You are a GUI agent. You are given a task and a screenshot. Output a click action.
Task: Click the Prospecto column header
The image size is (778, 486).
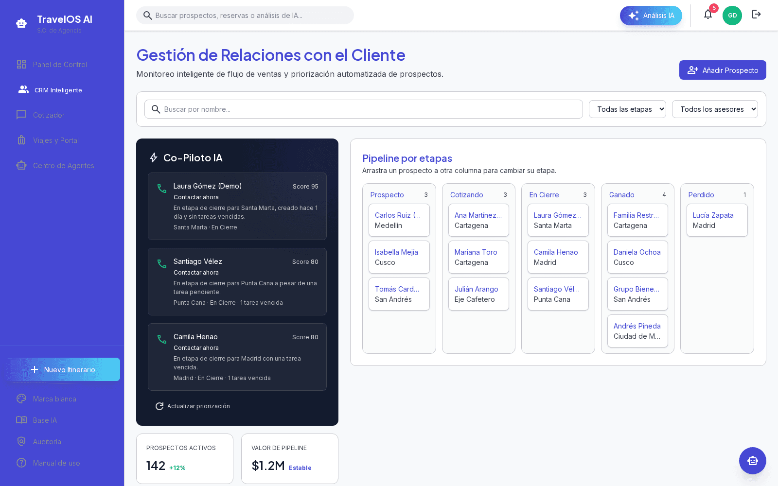click(x=387, y=194)
